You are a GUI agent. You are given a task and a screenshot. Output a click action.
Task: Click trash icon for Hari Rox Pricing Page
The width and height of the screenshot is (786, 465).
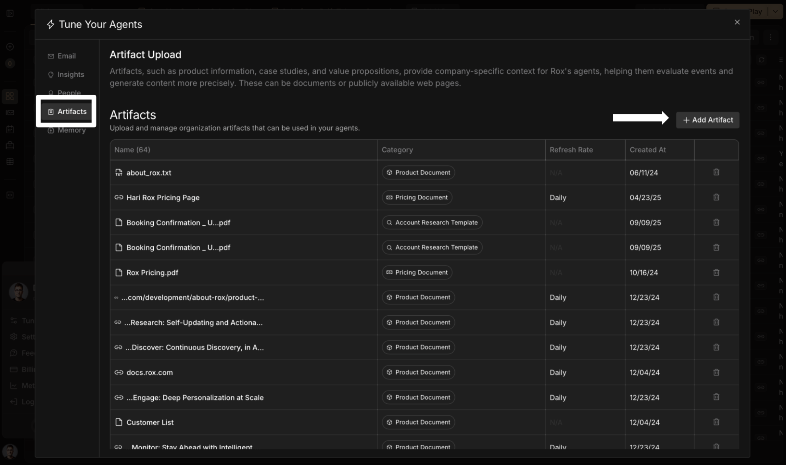(716, 197)
